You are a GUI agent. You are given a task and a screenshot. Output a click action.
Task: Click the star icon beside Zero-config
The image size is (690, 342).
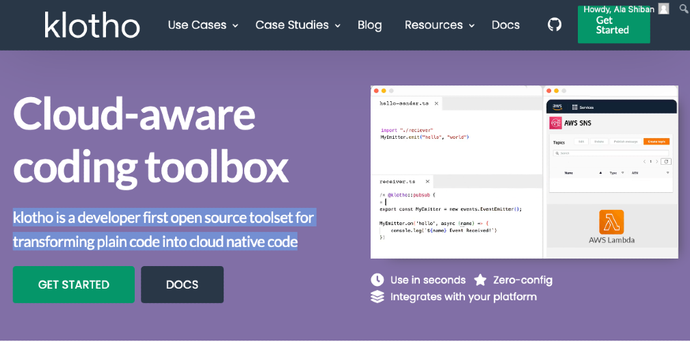pyautogui.click(x=480, y=280)
